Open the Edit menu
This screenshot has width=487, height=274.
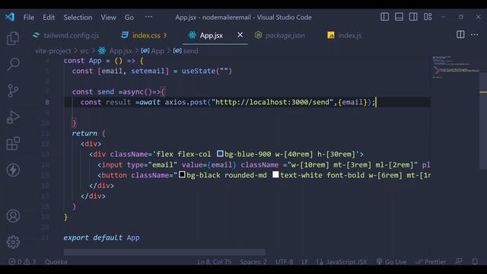49,18
